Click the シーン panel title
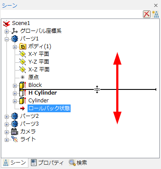 (9, 6)
